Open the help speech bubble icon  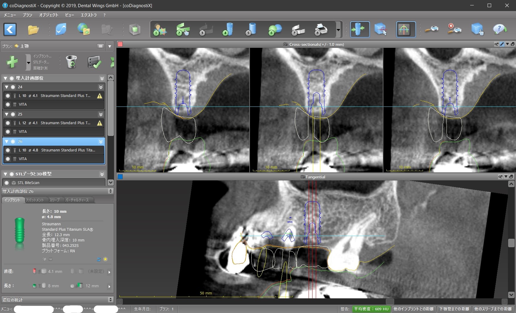[x=500, y=29]
